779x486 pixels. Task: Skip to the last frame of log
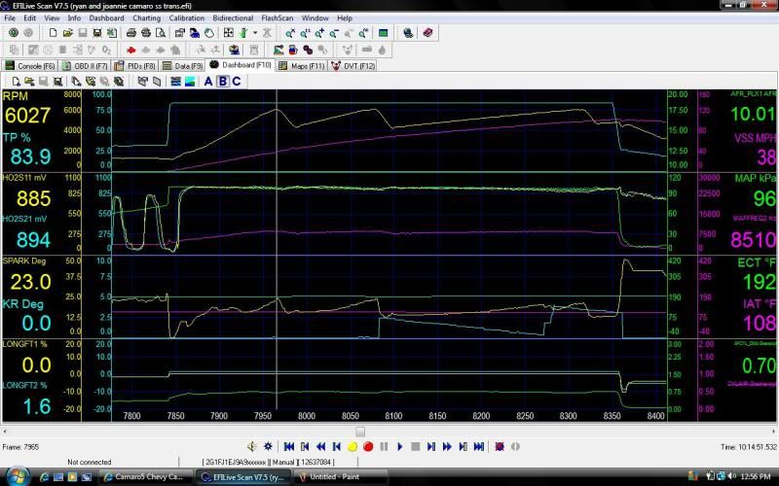tap(478, 446)
